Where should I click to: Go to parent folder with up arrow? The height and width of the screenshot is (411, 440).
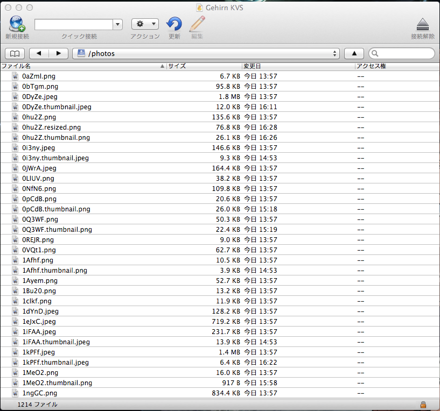coord(354,53)
